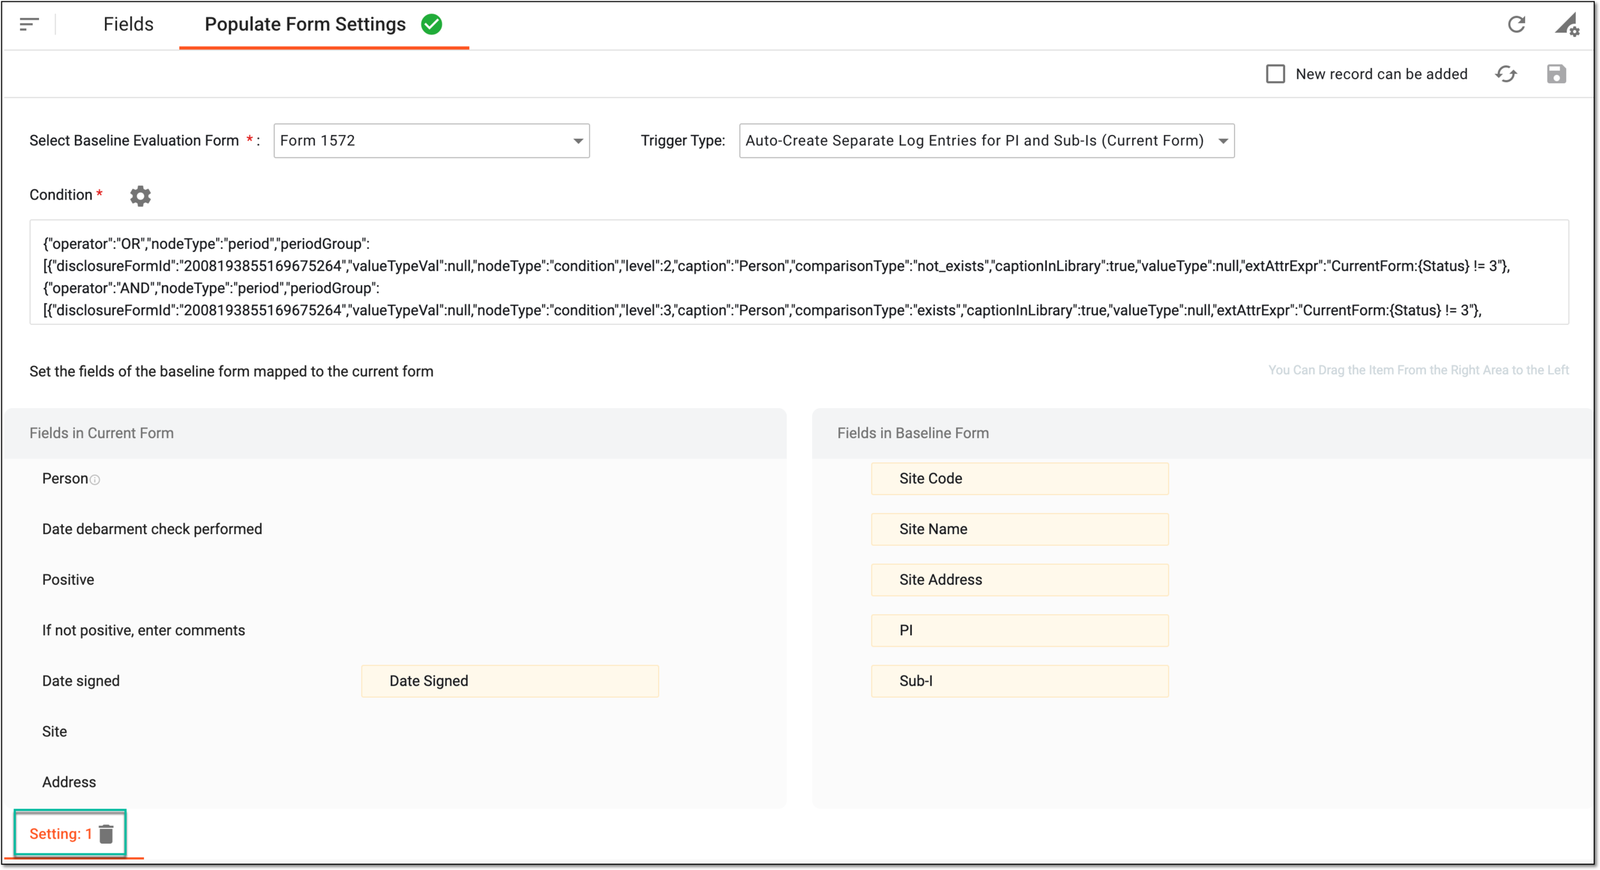Viewport: 1600px width, 870px height.
Task: Click the refresh icon at top right
Action: click(x=1516, y=24)
